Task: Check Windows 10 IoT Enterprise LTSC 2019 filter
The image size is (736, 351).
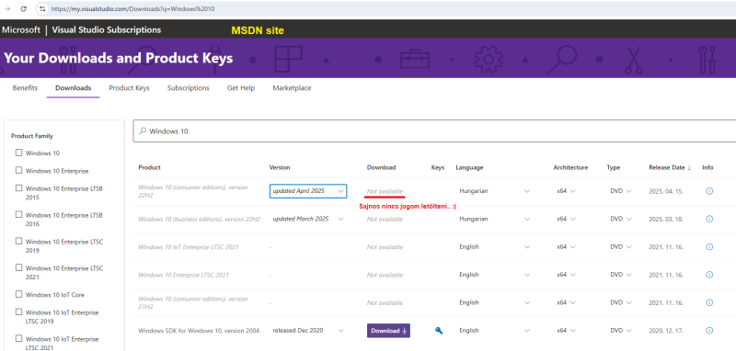Action: pos(18,311)
